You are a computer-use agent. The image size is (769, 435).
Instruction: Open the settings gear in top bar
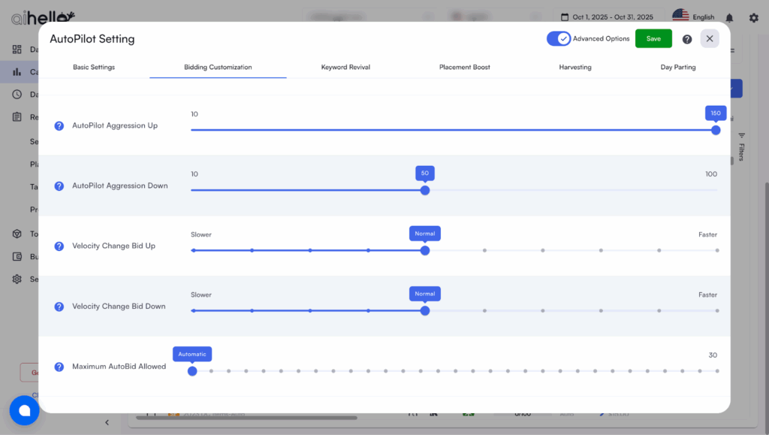click(x=753, y=18)
